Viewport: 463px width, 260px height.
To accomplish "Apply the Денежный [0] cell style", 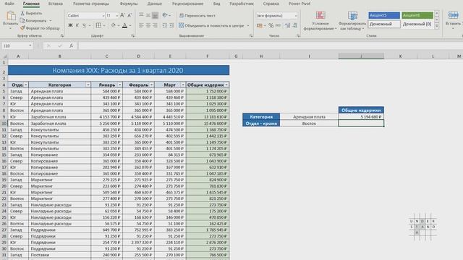I will [x=417, y=24].
